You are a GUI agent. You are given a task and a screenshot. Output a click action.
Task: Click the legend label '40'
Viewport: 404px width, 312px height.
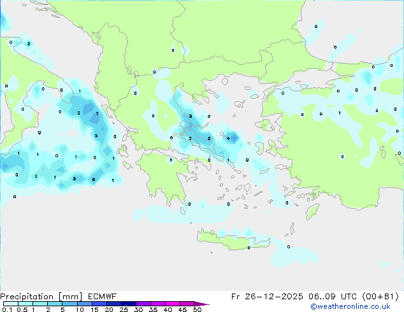(168, 309)
